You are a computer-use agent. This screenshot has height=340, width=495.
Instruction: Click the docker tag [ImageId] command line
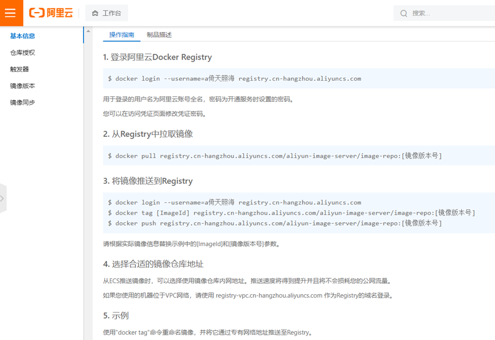click(291, 213)
